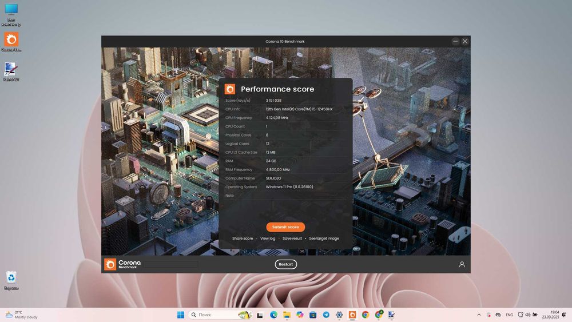Image resolution: width=572 pixels, height=322 pixels.
Task: Open the Chrome profile icon with badge
Action: coord(379,315)
